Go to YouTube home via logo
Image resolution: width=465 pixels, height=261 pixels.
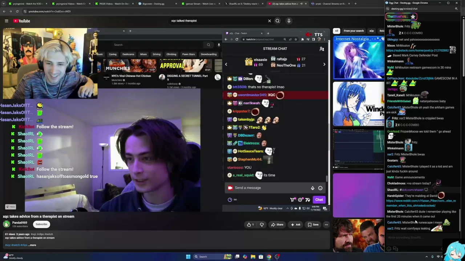[22, 21]
